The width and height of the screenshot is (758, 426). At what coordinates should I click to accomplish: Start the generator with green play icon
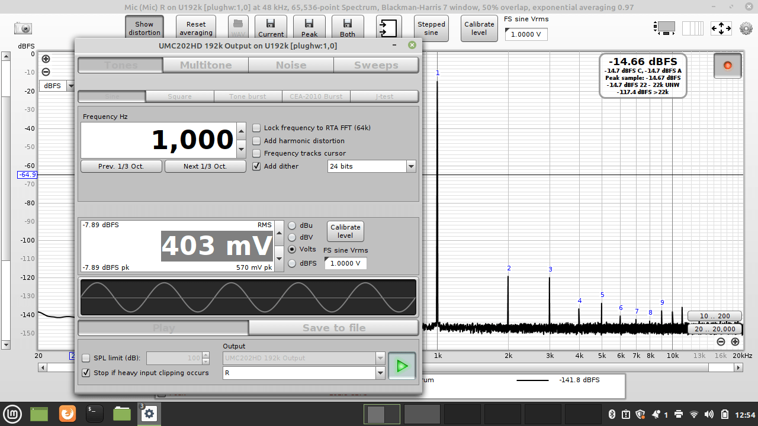(402, 366)
